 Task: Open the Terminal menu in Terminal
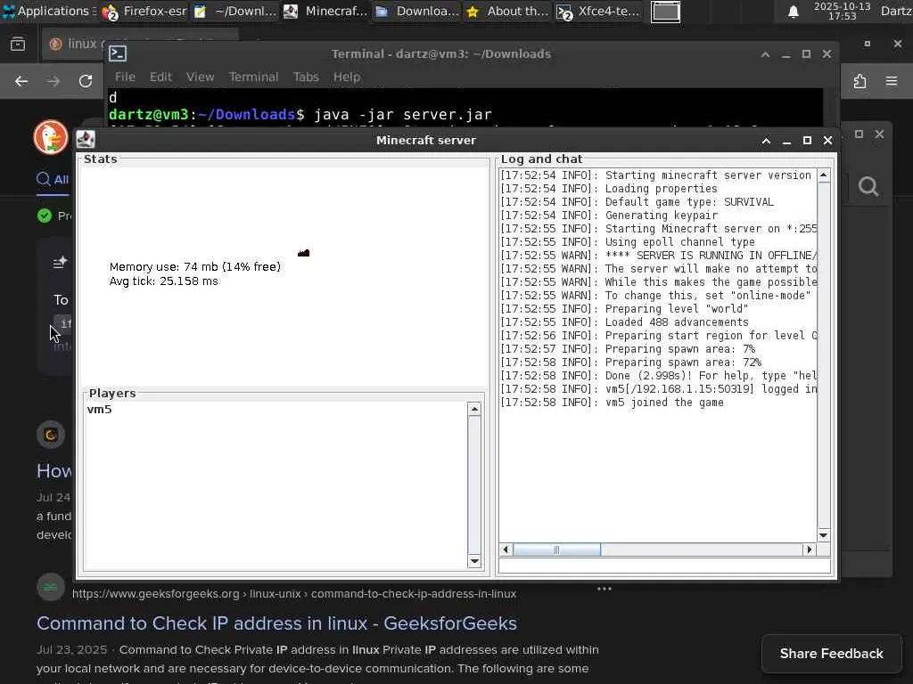[x=253, y=77]
